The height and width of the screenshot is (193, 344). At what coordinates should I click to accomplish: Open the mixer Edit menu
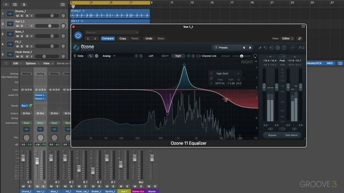pos(17,63)
